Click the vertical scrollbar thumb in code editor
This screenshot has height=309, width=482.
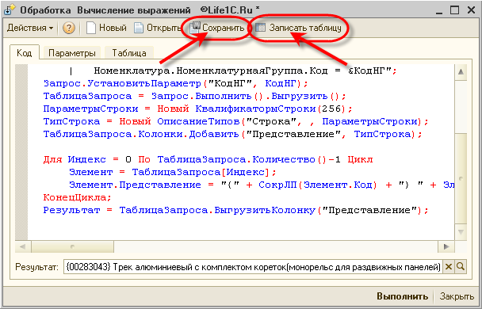coord(461,179)
